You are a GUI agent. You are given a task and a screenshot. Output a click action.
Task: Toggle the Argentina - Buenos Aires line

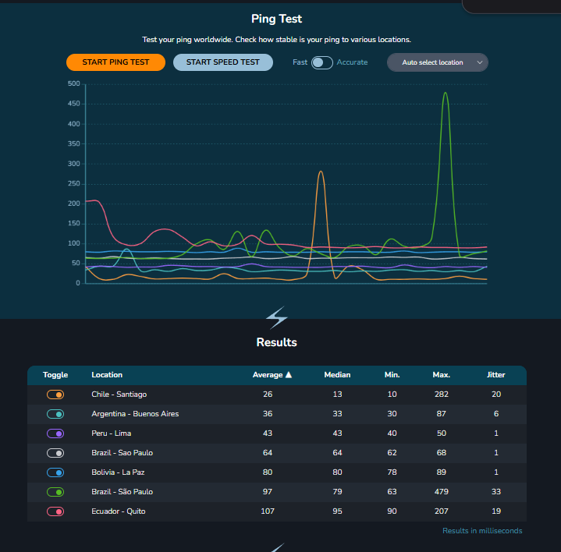pyautogui.click(x=55, y=414)
